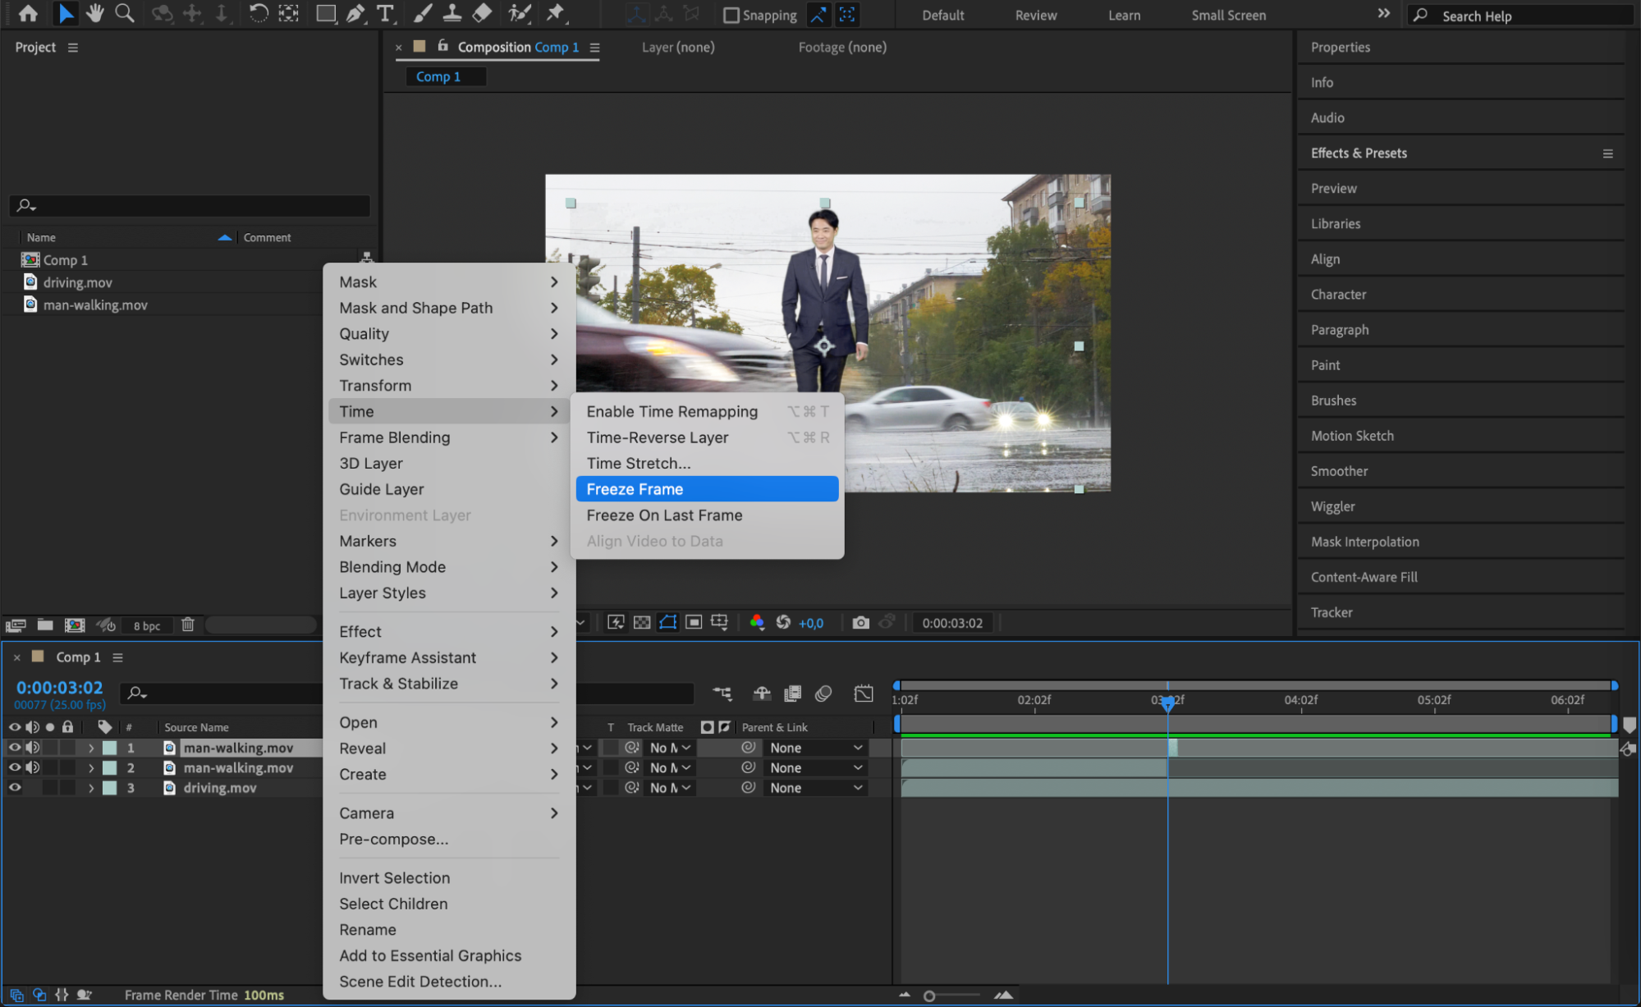
Task: Delete selected item with trash icon
Action: coord(188,625)
